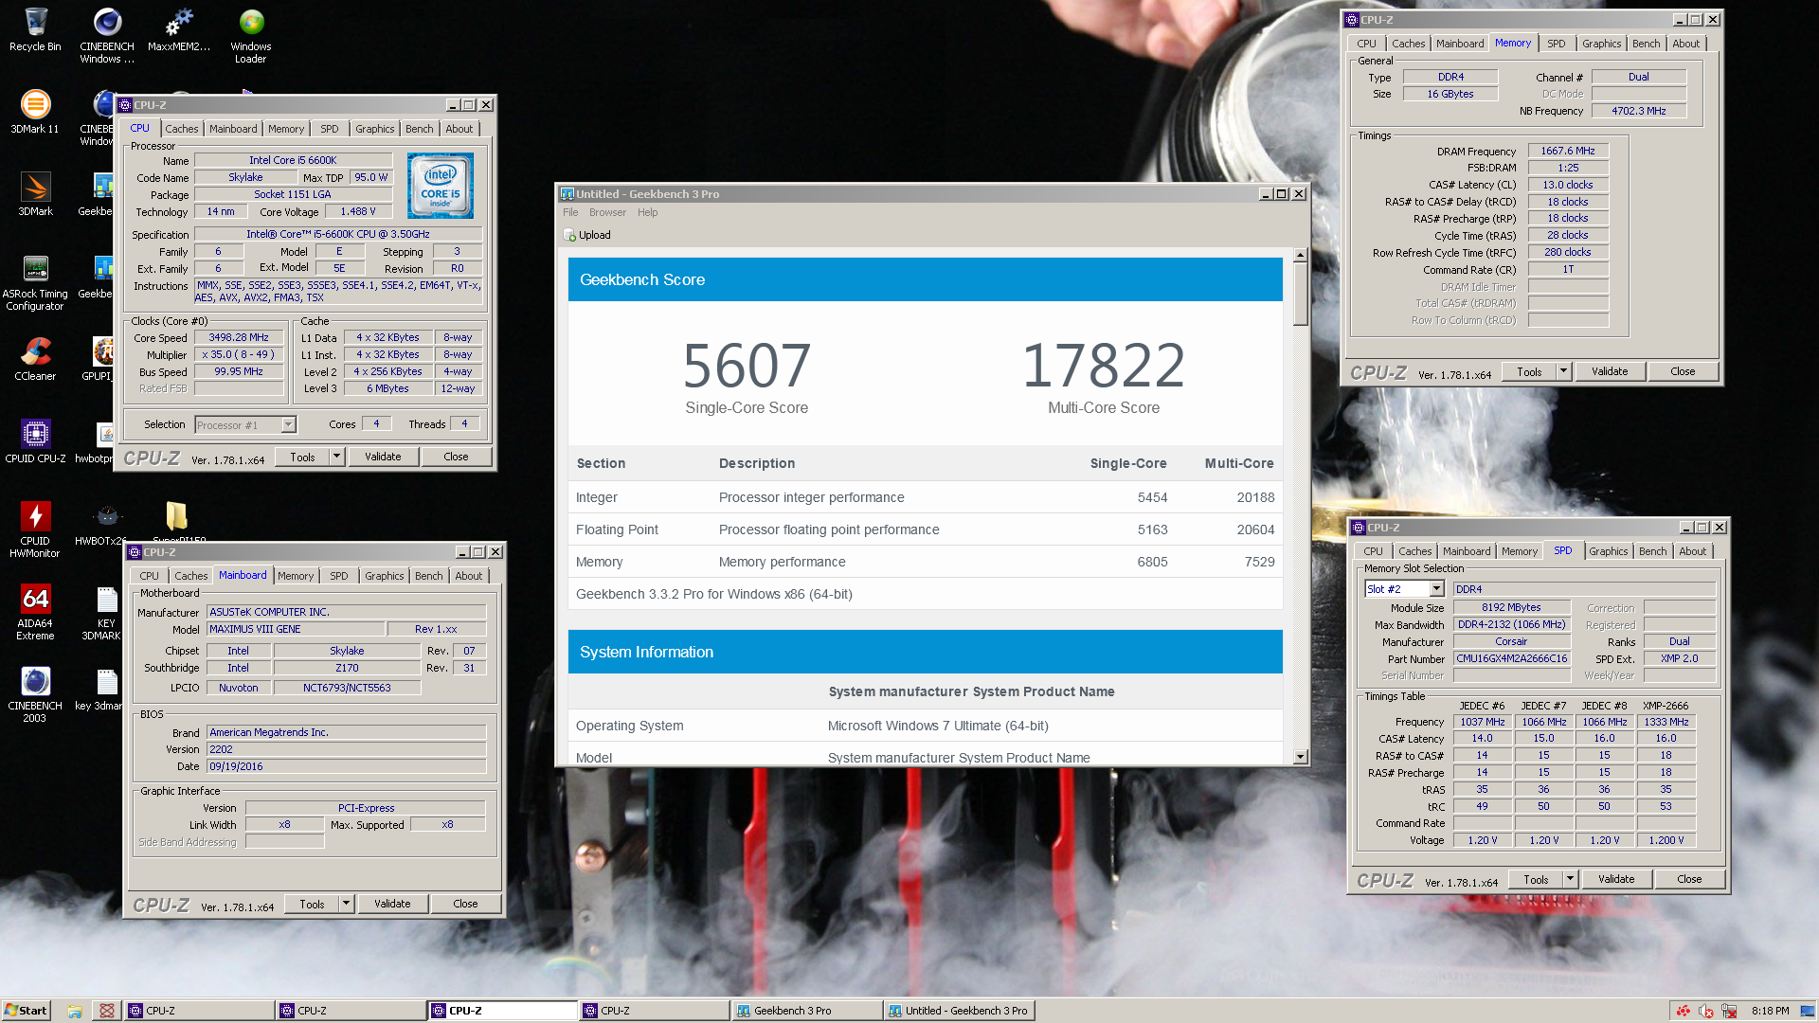Open CCleaner desktop shortcut
This screenshot has width=1819, height=1023.
[35, 359]
